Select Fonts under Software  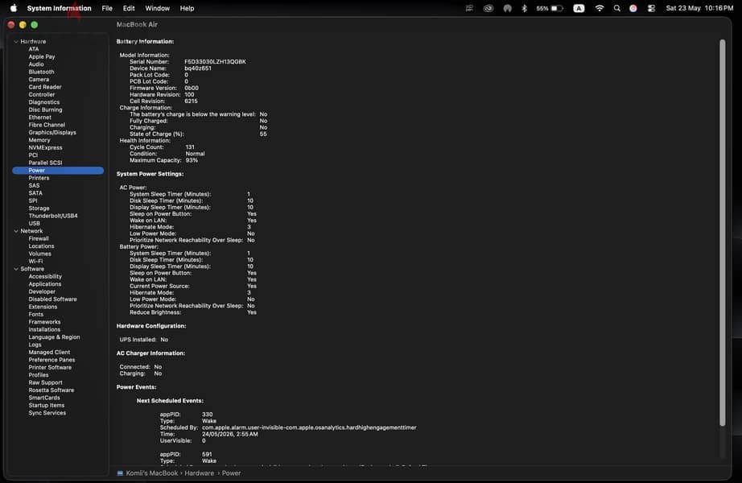(x=36, y=315)
